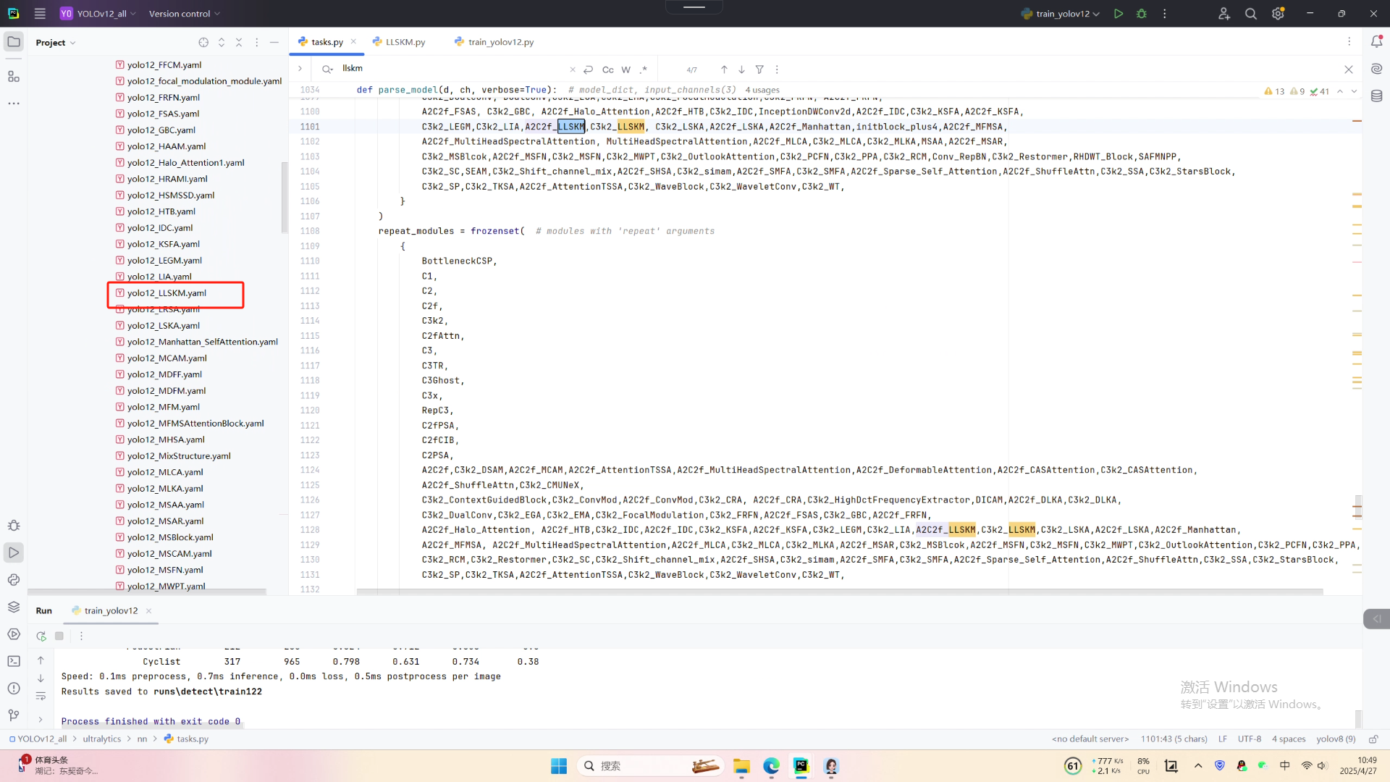Click the llskm search input field

[x=449, y=69]
